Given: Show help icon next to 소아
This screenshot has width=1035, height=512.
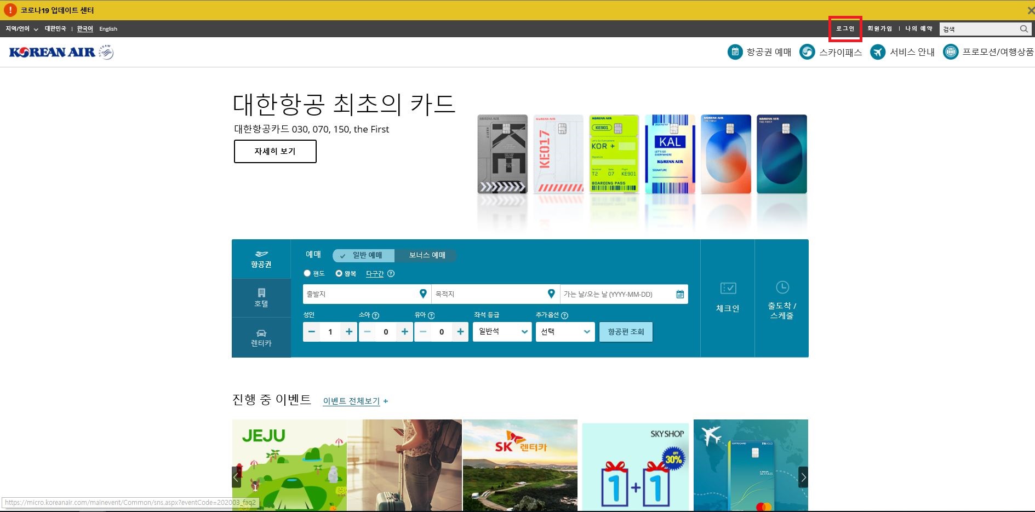Looking at the screenshot, I should click(x=375, y=315).
